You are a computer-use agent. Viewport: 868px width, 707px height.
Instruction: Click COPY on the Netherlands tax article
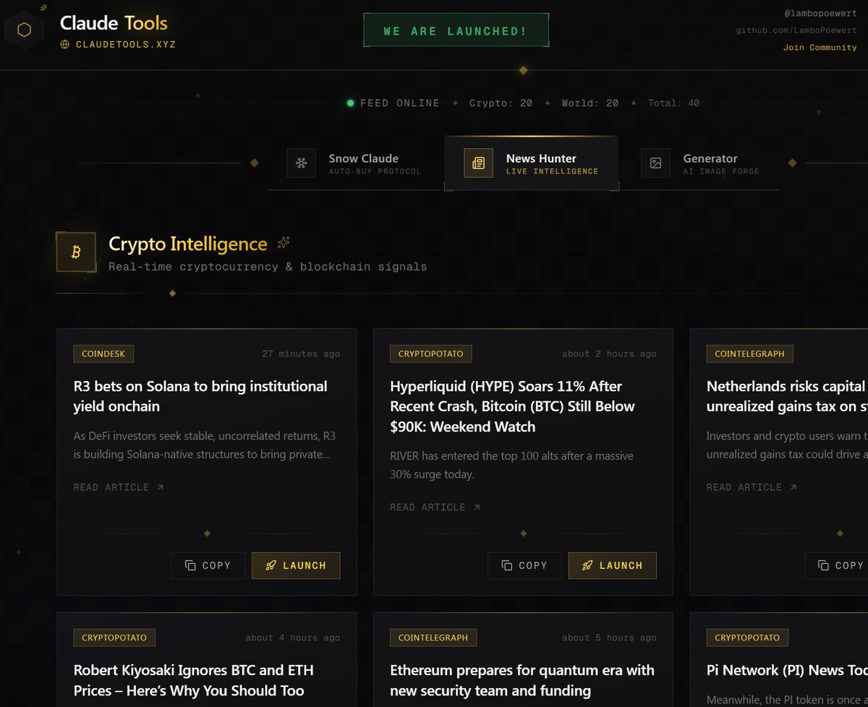tap(841, 565)
